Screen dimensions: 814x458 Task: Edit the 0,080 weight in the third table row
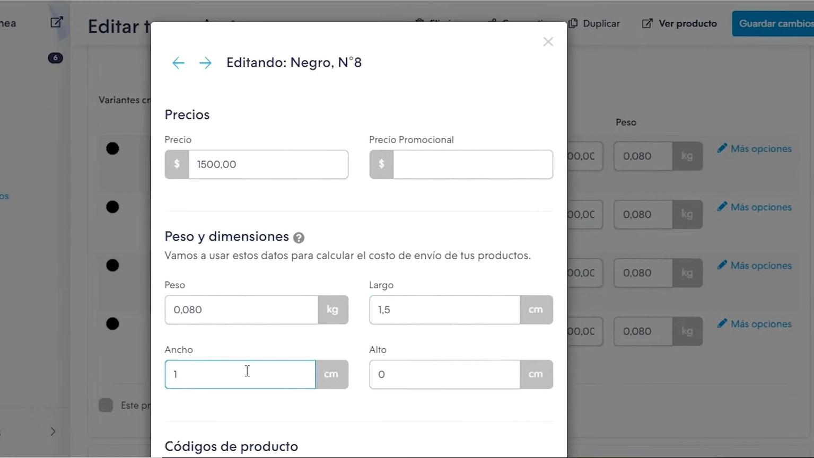643,272
